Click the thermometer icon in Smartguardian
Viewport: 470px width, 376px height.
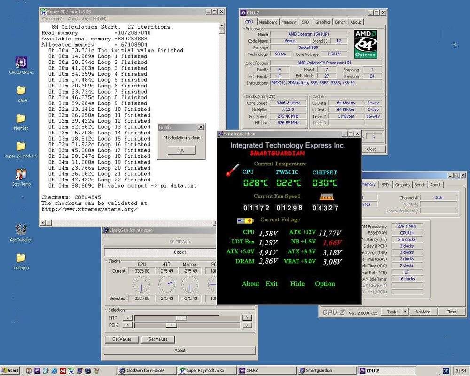click(233, 170)
